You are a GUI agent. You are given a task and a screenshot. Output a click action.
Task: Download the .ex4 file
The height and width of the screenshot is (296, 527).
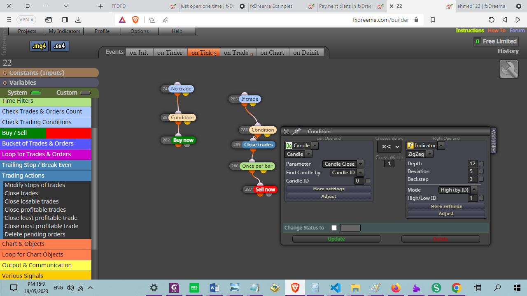click(x=60, y=46)
